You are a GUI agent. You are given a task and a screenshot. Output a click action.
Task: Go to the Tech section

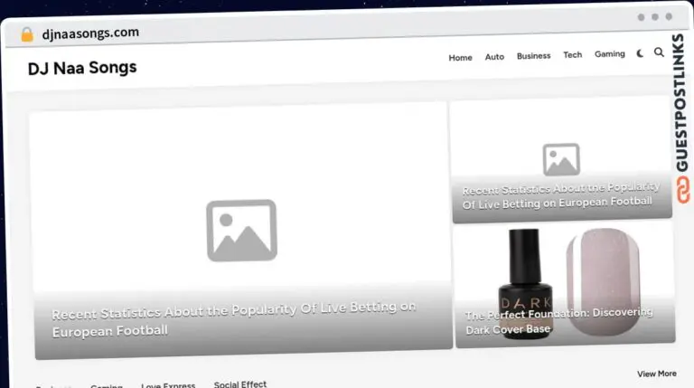tap(573, 55)
